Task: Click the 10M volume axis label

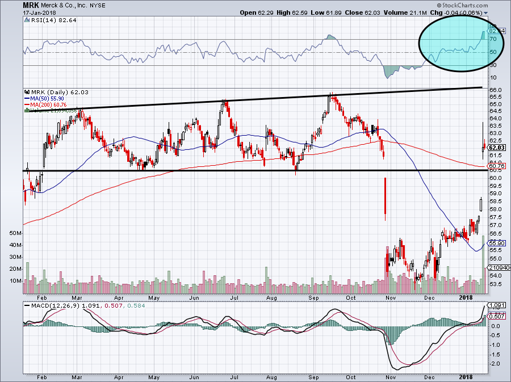Action: [16, 281]
